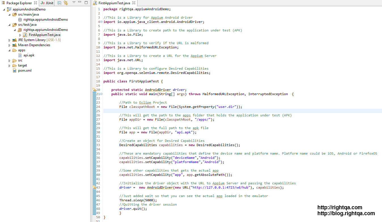Click the JRE System Library icon
Screen dimensions: 382x222
(x=14, y=40)
